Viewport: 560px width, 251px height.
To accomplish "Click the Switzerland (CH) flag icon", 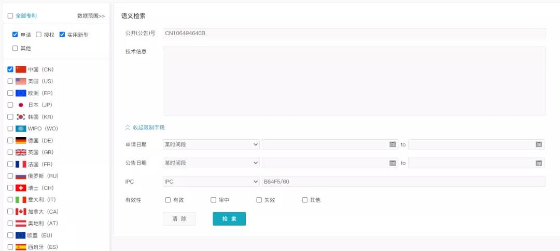I will 21,188.
